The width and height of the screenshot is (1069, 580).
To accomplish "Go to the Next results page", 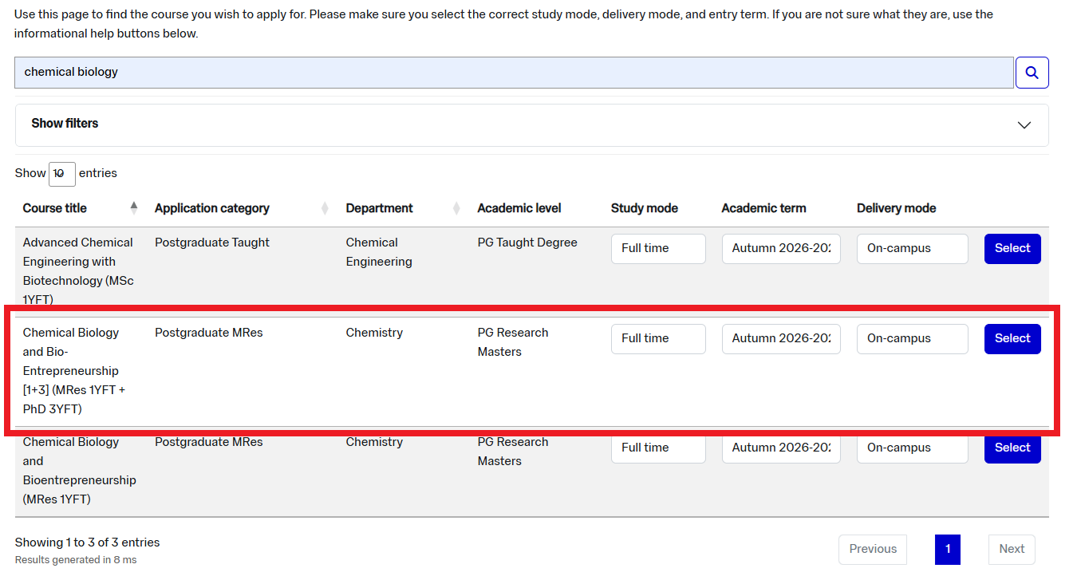I will coord(1011,549).
